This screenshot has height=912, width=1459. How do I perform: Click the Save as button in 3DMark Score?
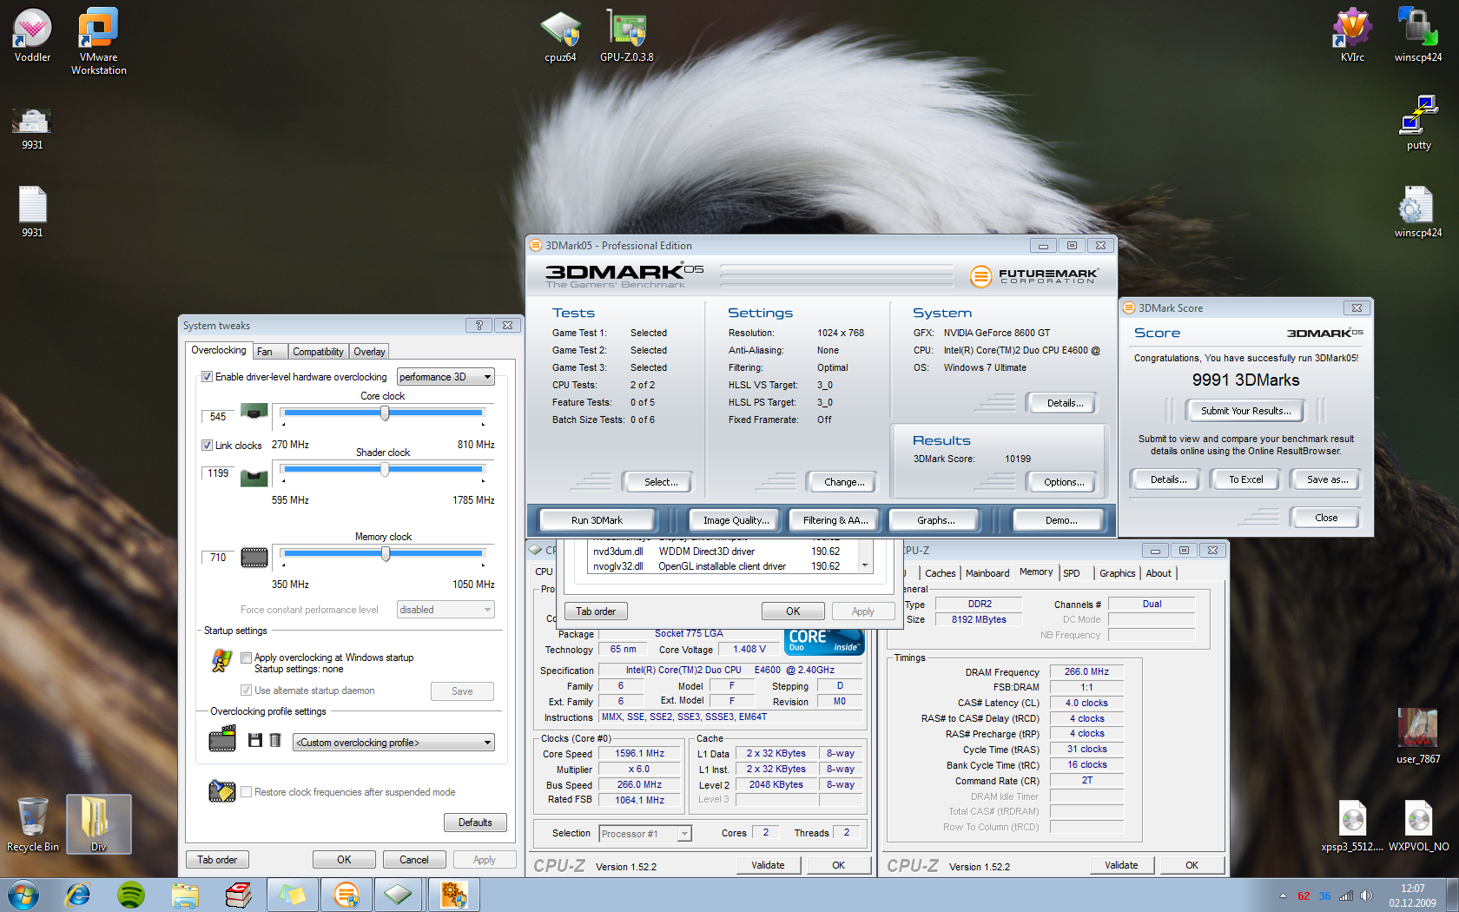tap(1327, 479)
